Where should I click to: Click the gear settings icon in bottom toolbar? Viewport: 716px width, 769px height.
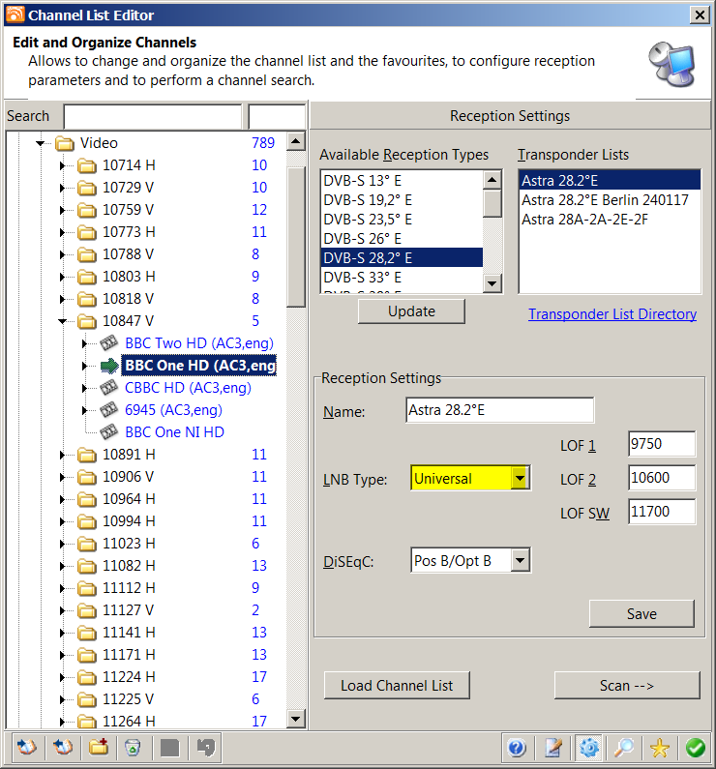(x=588, y=748)
